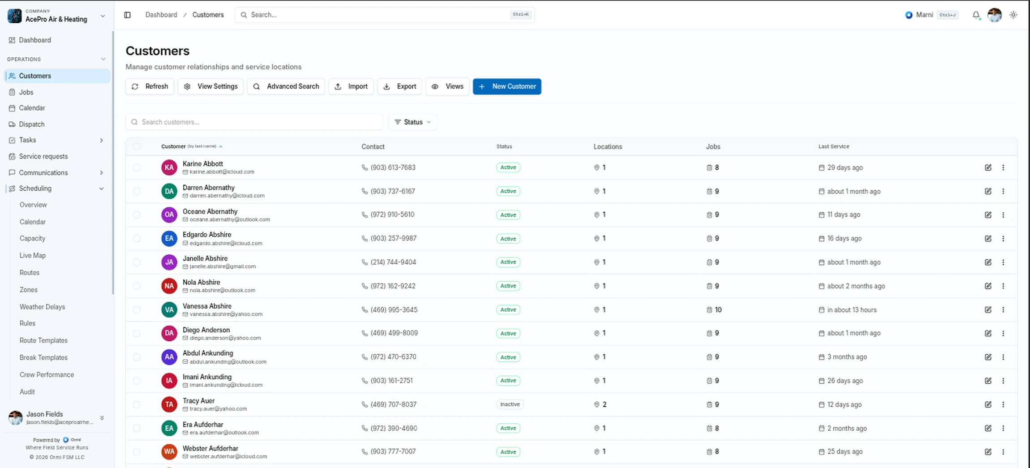Collapse the Scheduling submenu
The height and width of the screenshot is (468, 1030).
[x=101, y=189]
